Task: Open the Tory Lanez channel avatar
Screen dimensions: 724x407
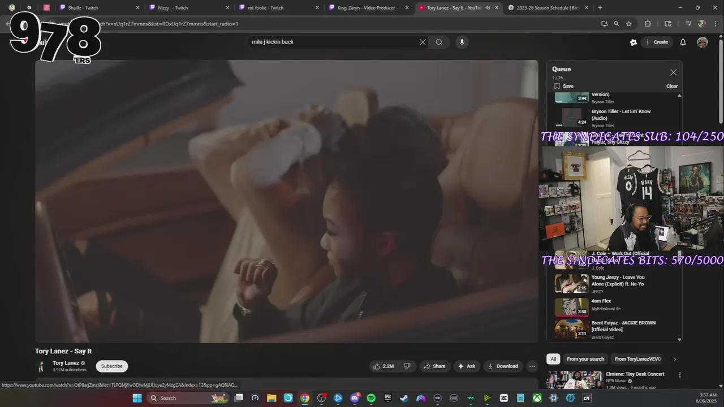Action: pos(41,366)
